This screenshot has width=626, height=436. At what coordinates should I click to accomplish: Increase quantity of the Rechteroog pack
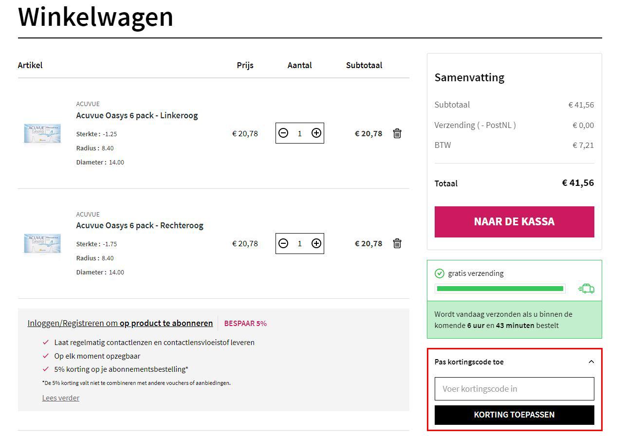316,243
